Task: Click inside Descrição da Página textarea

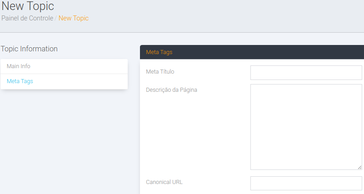Action: pyautogui.click(x=306, y=127)
